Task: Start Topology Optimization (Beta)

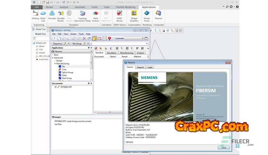Action: 82,15
